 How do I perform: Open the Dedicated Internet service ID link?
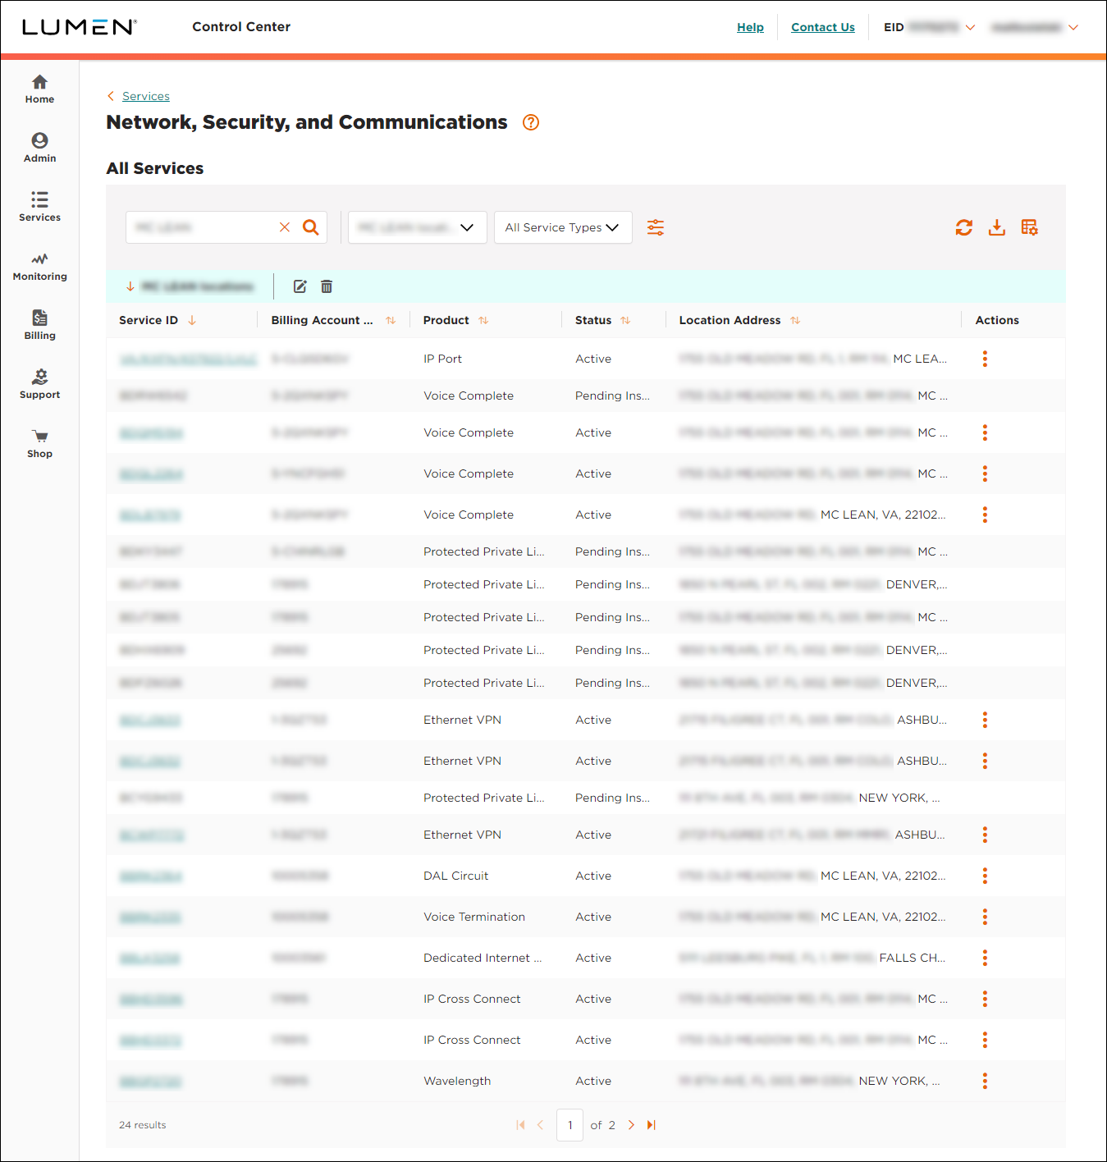coord(150,958)
